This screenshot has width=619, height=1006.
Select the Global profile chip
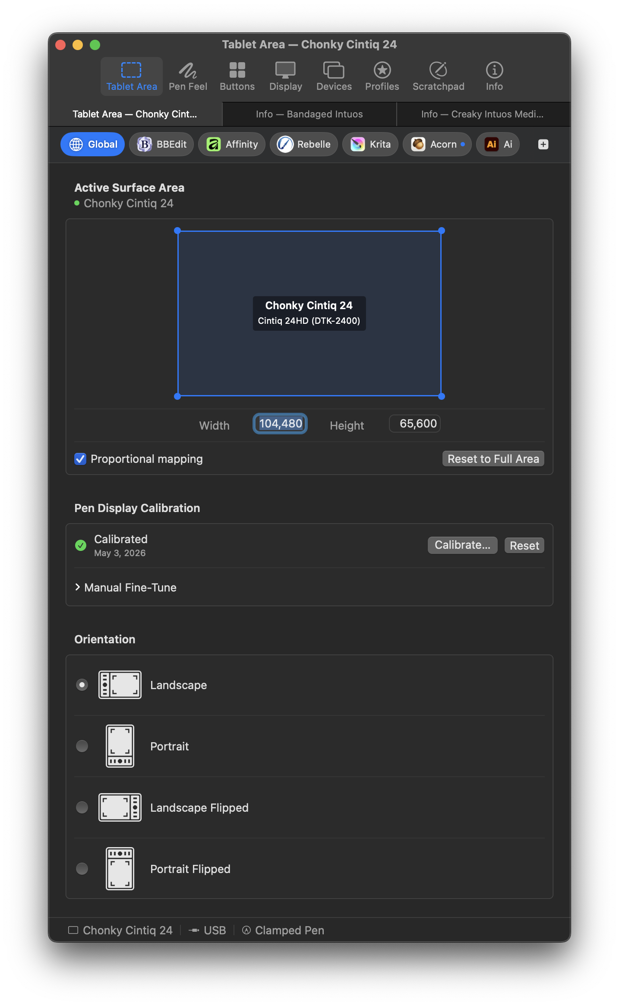click(x=92, y=144)
